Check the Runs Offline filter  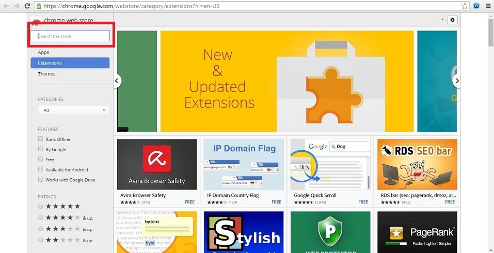click(x=41, y=139)
